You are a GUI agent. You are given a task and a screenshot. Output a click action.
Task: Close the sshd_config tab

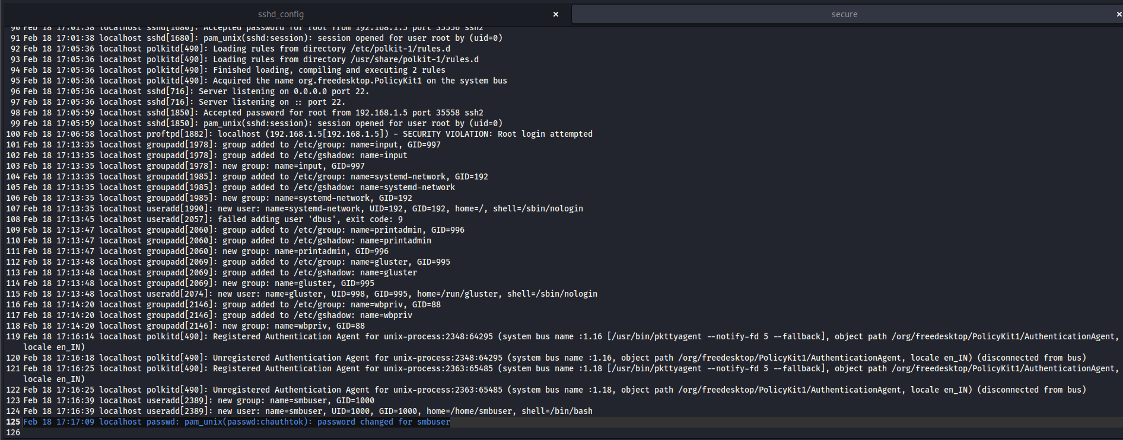point(556,14)
